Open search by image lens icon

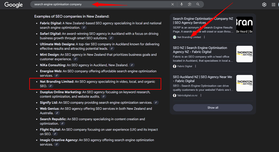(x=190, y=4)
